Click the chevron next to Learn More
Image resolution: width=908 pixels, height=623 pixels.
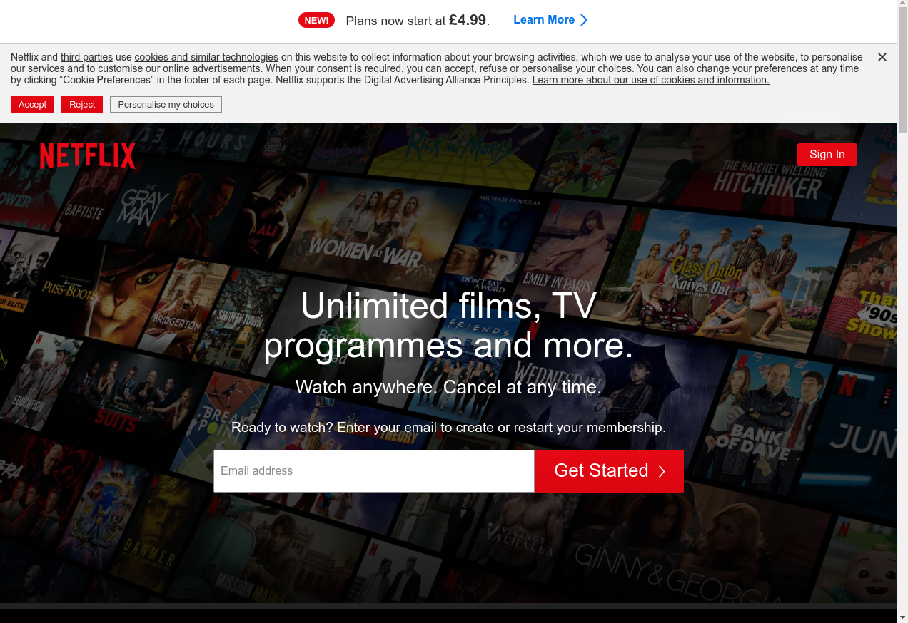coord(584,20)
